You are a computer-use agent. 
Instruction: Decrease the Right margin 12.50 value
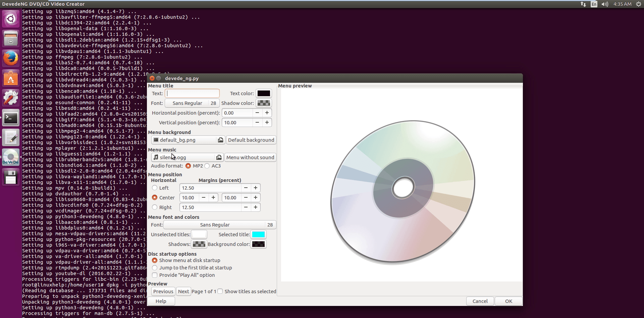pyautogui.click(x=246, y=207)
